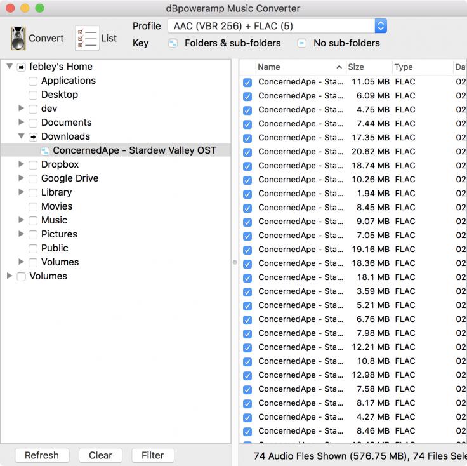Sort files by Size column header

pos(357,67)
